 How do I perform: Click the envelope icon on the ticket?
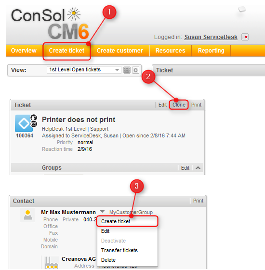coord(34,124)
